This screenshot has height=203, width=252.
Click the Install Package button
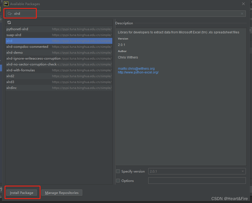click(21, 193)
